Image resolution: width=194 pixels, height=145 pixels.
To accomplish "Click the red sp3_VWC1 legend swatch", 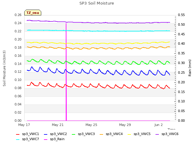I will 18,134.
